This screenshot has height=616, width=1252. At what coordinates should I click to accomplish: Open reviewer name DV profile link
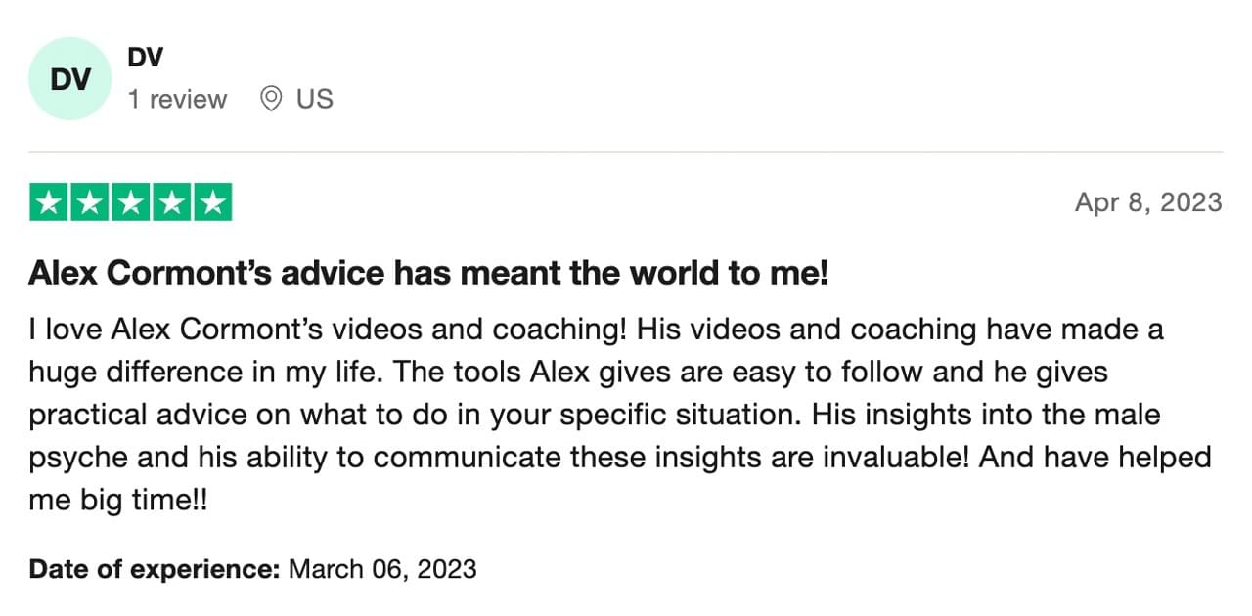146,58
